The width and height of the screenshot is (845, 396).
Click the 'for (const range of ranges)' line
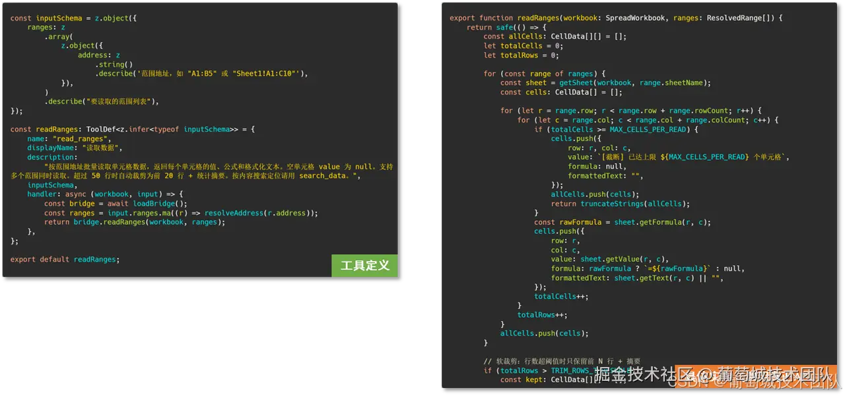[545, 73]
